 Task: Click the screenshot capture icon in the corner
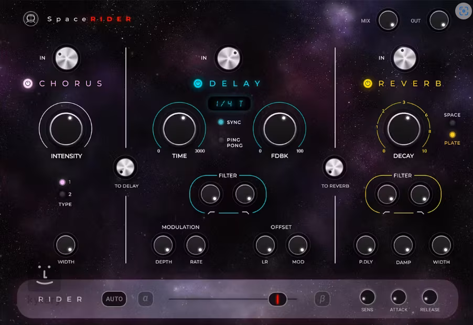point(463,11)
